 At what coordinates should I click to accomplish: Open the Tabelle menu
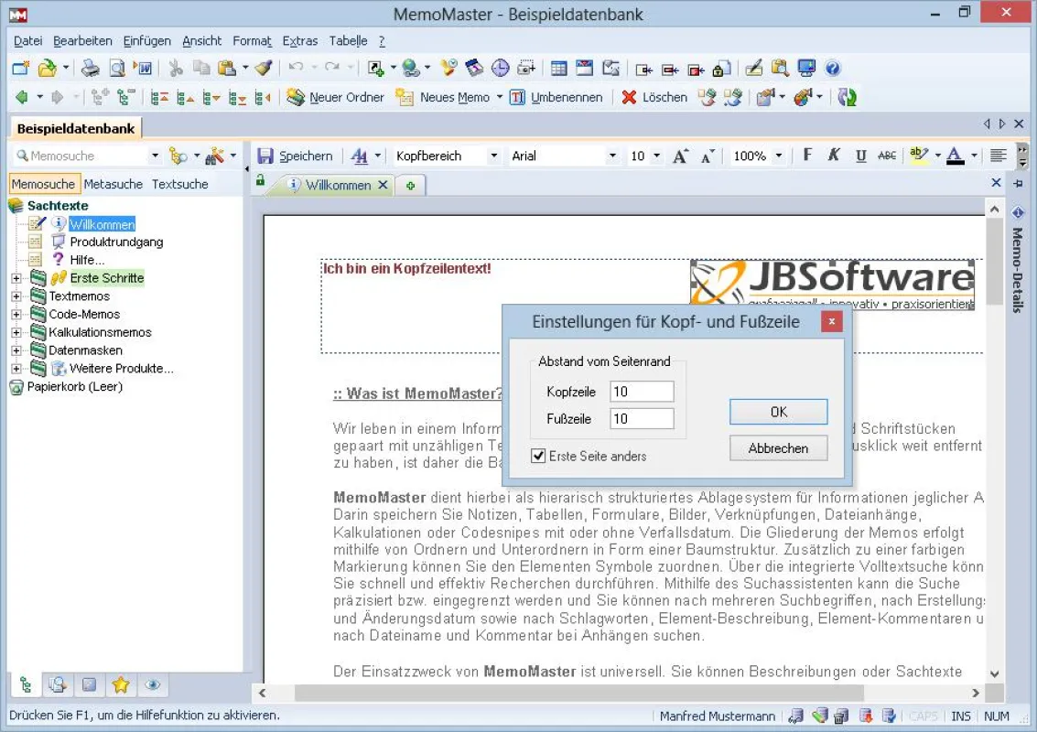click(349, 41)
